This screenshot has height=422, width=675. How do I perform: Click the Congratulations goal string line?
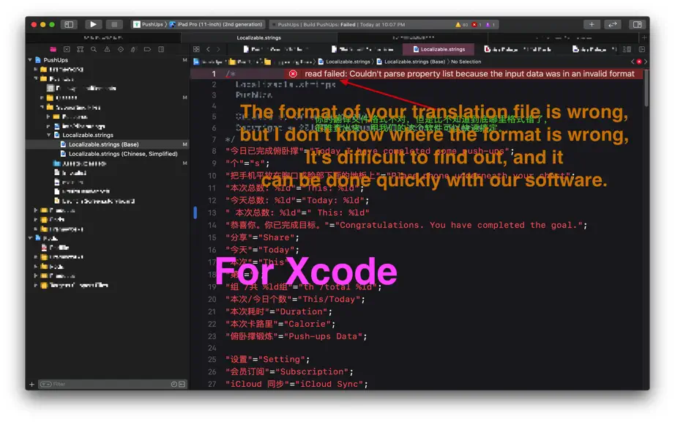406,225
